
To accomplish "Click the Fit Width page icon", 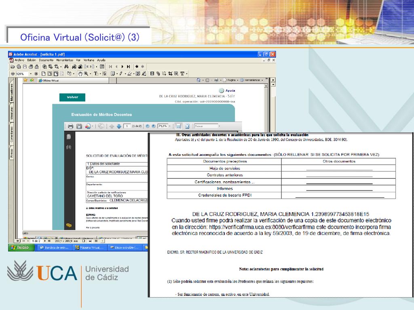I will point(56,74).
